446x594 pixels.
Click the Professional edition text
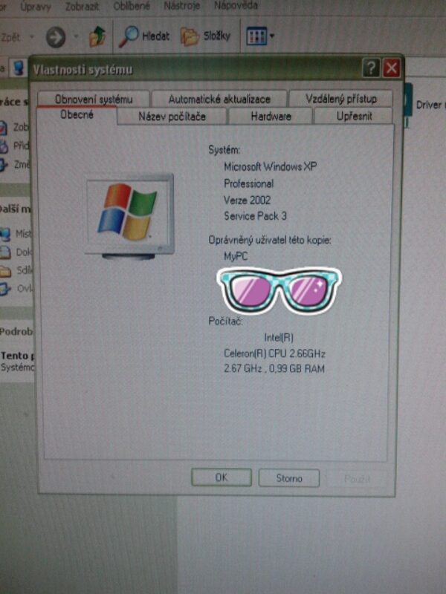click(248, 183)
